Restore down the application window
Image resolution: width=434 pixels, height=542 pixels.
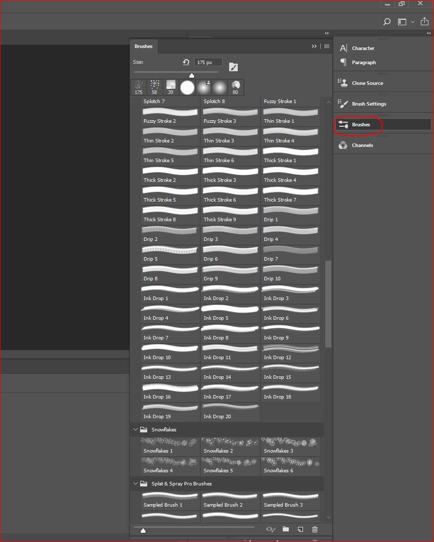point(402,4)
